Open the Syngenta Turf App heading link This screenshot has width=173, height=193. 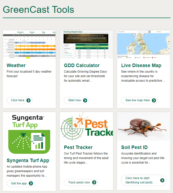point(28,161)
